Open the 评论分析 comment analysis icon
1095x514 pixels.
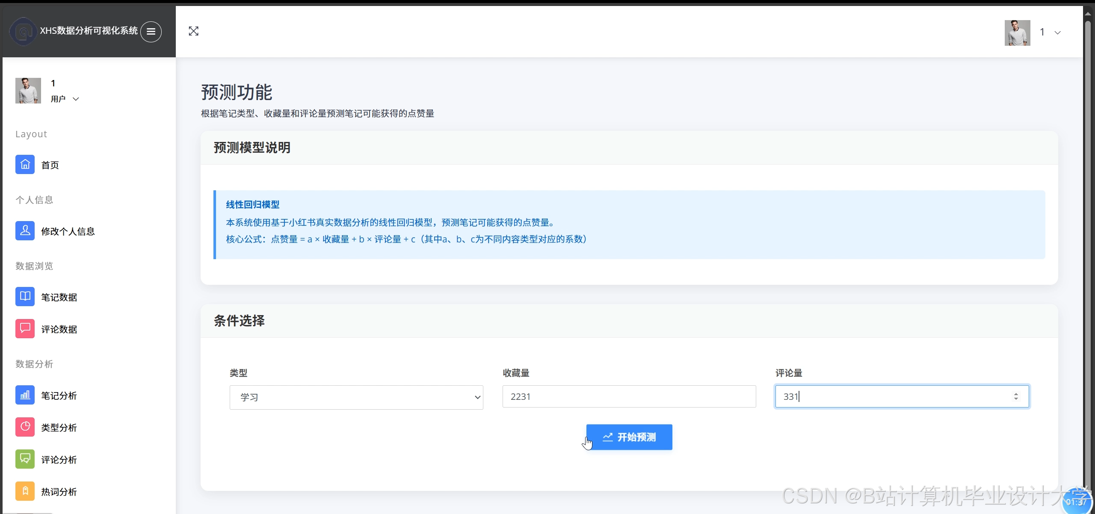[x=25, y=458]
